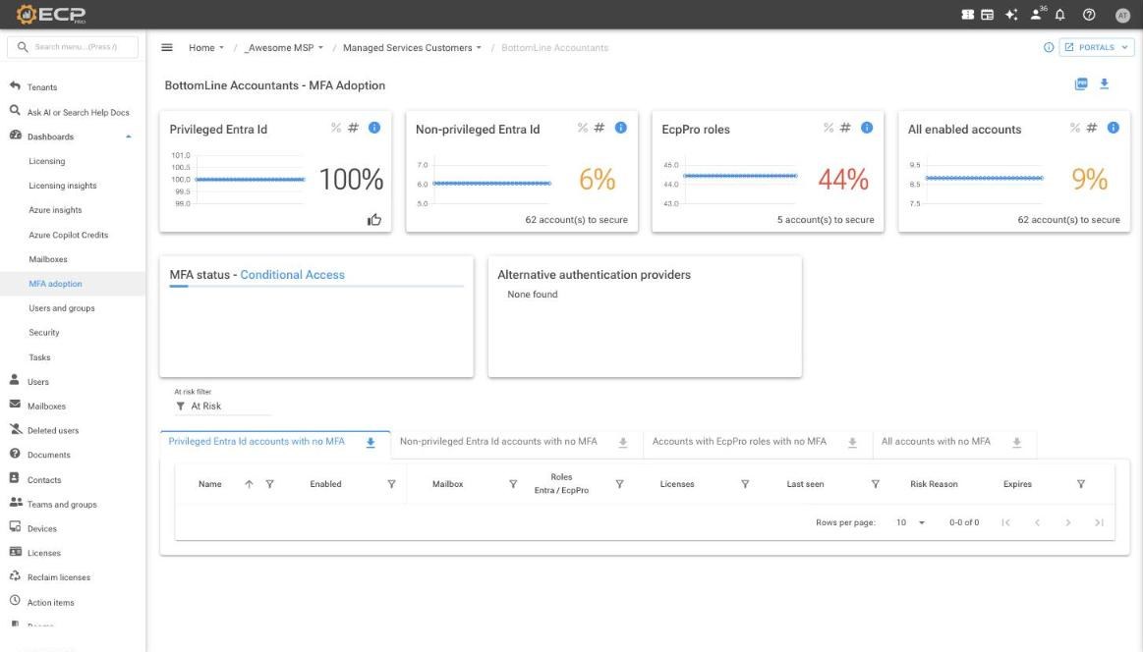Open Conditional Access link
This screenshot has width=1143, height=652.
click(292, 275)
